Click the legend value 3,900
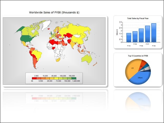Screen dimensions: 164x123 coord(36,76)
